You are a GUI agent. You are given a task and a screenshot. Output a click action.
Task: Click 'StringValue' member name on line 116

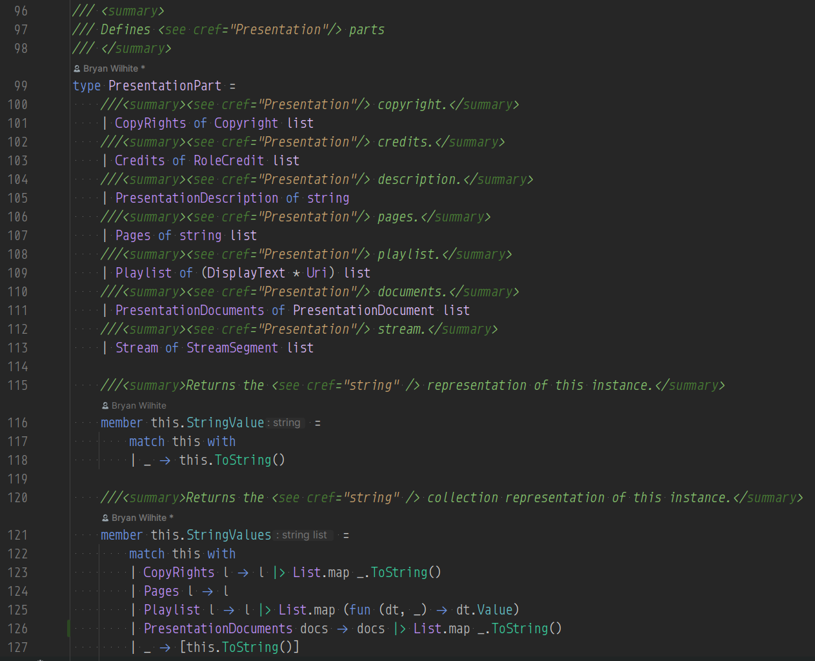225,423
